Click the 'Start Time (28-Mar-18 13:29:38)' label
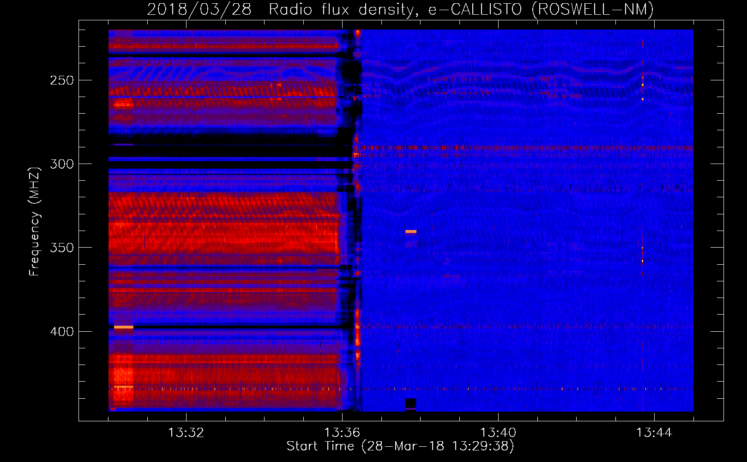The width and height of the screenshot is (747, 462). pyautogui.click(x=400, y=446)
